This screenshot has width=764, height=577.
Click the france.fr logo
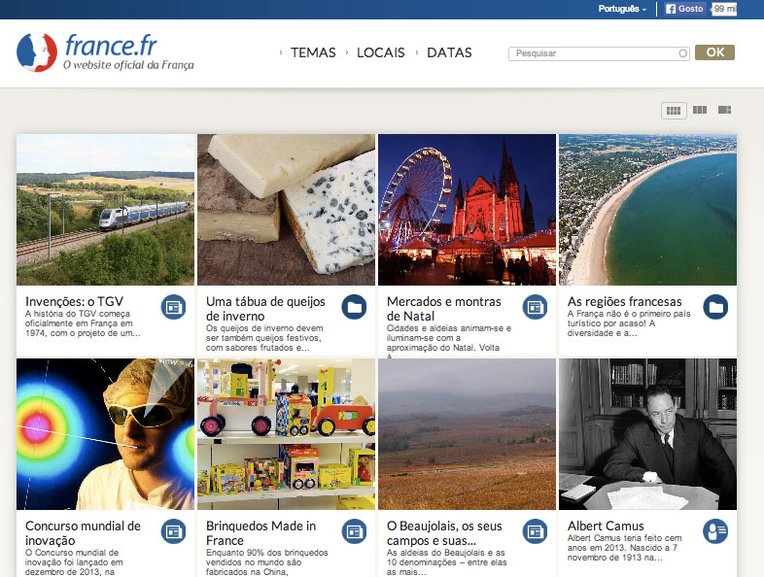pyautogui.click(x=105, y=52)
